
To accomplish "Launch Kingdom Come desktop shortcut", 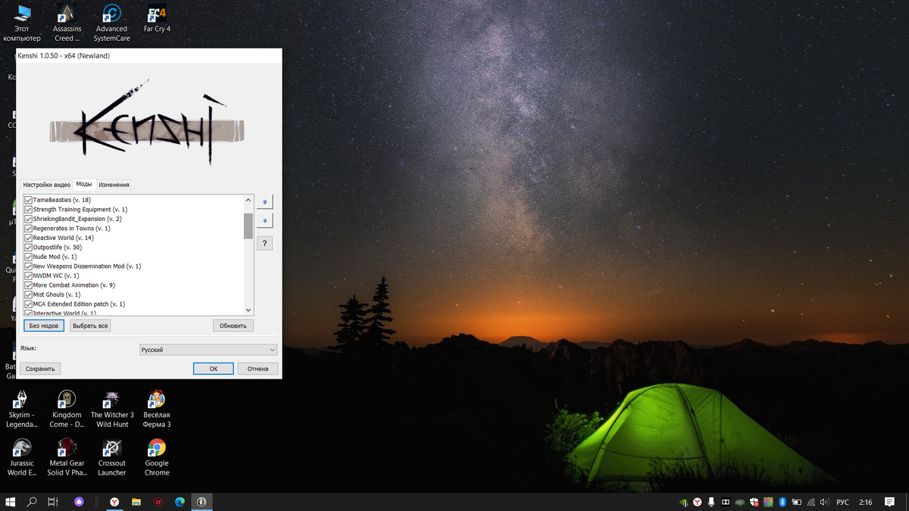I will 67,410.
